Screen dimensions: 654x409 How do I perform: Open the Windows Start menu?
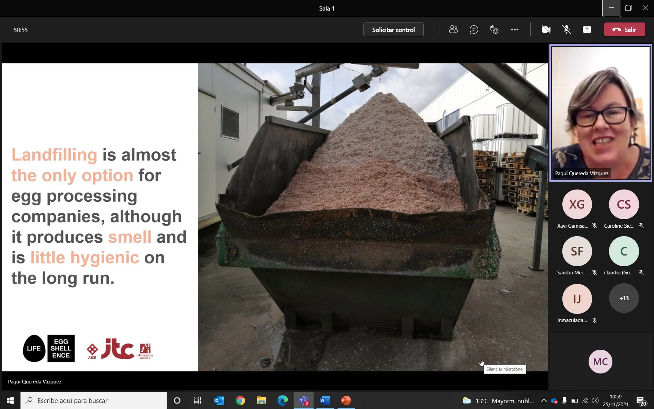10,400
